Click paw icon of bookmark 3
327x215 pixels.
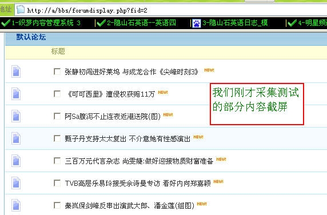(x=197, y=23)
